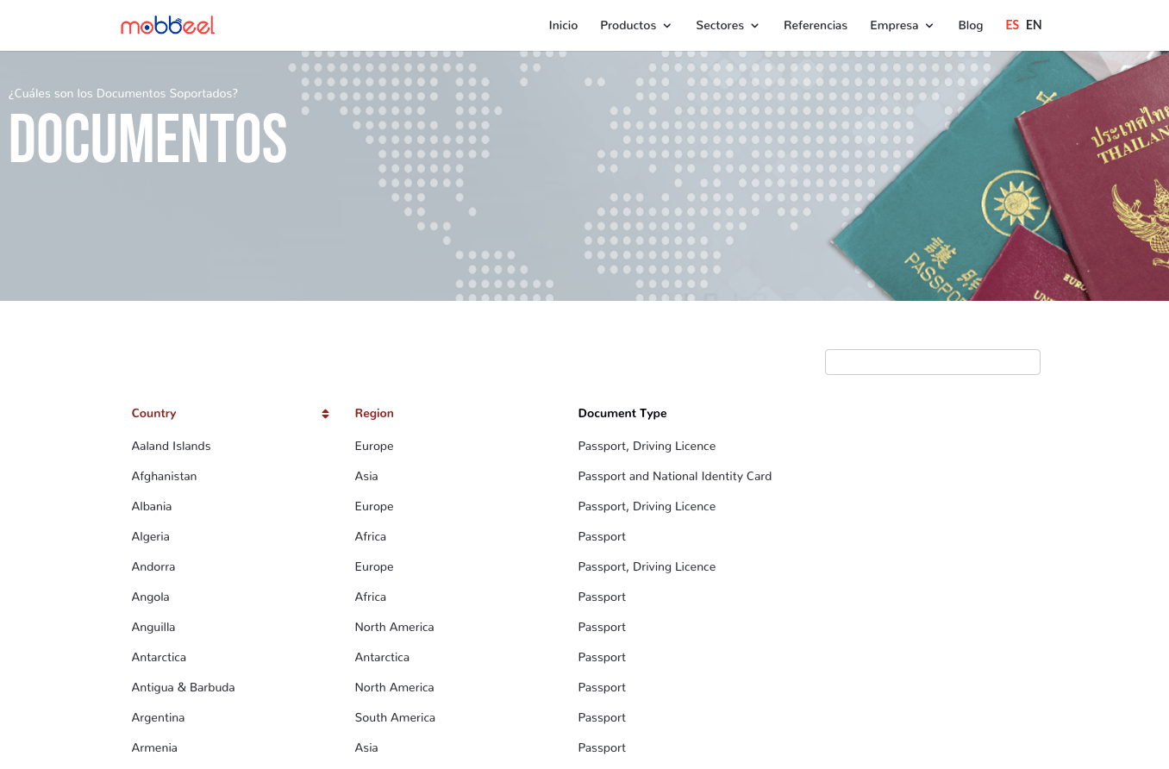Toggle the Country column sort arrows
This screenshot has width=1169, height=769.
(325, 414)
